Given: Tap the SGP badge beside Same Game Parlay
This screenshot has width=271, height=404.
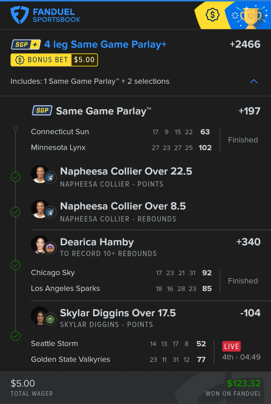Looking at the screenshot, I should point(42,110).
